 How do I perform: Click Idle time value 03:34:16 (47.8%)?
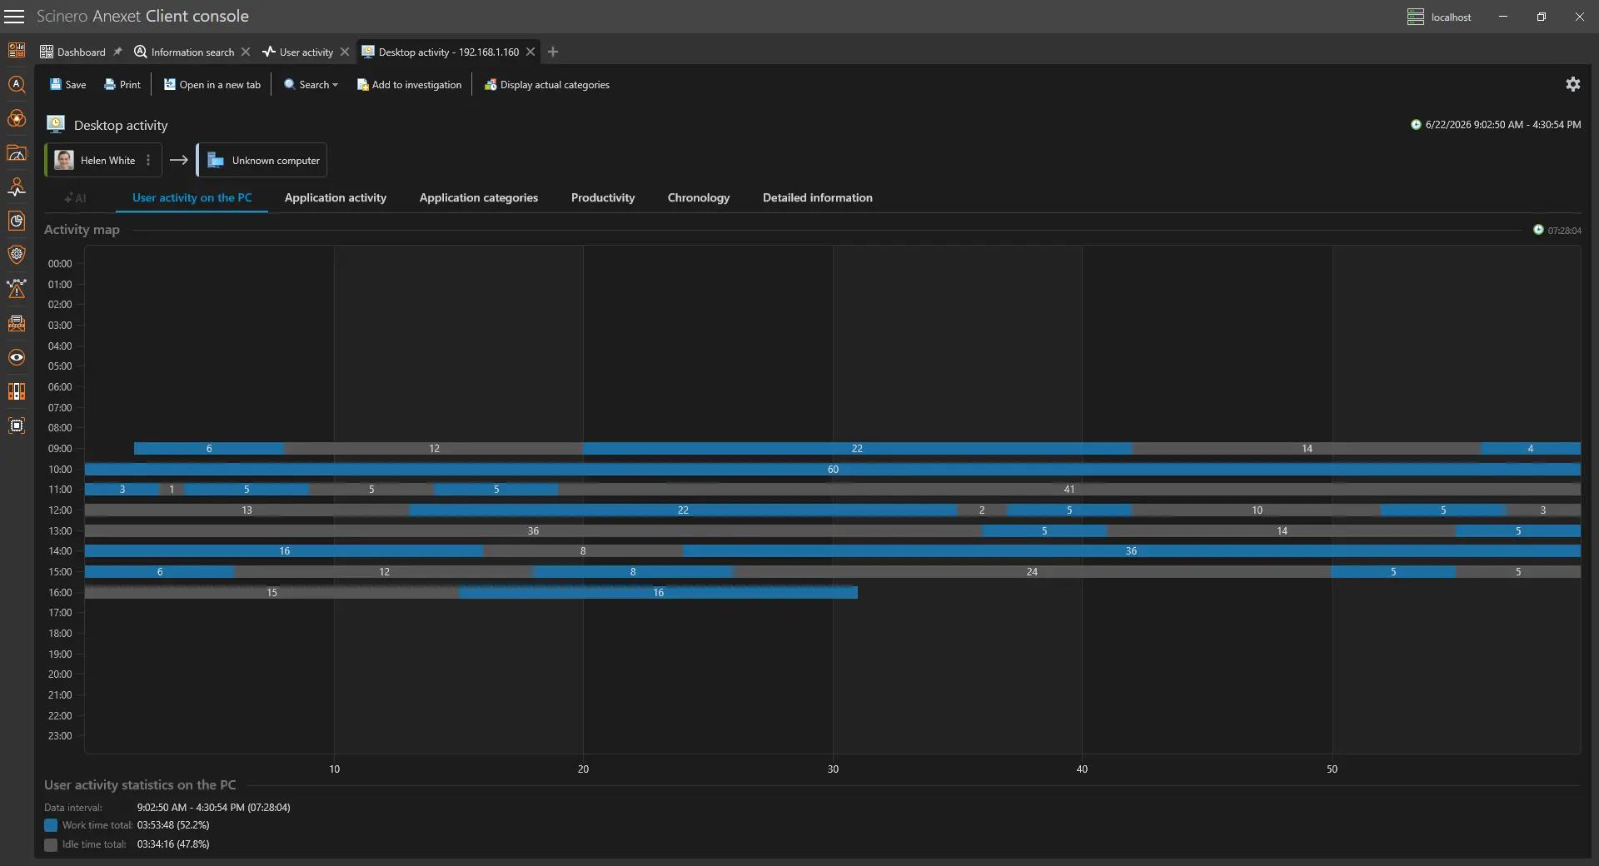[173, 844]
